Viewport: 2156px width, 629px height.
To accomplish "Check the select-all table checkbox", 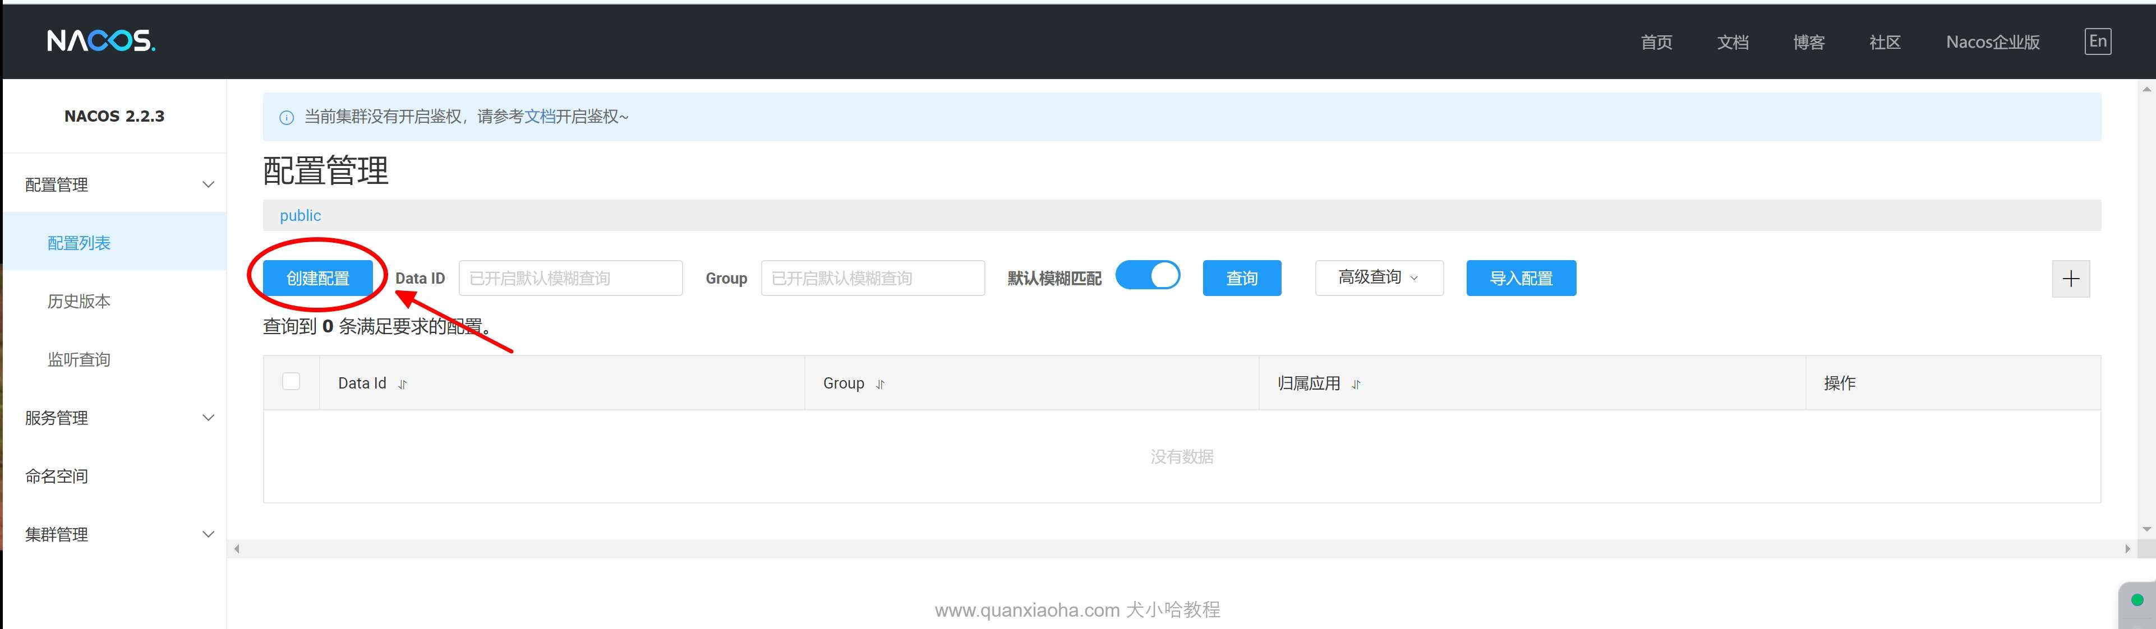I will click(x=291, y=381).
